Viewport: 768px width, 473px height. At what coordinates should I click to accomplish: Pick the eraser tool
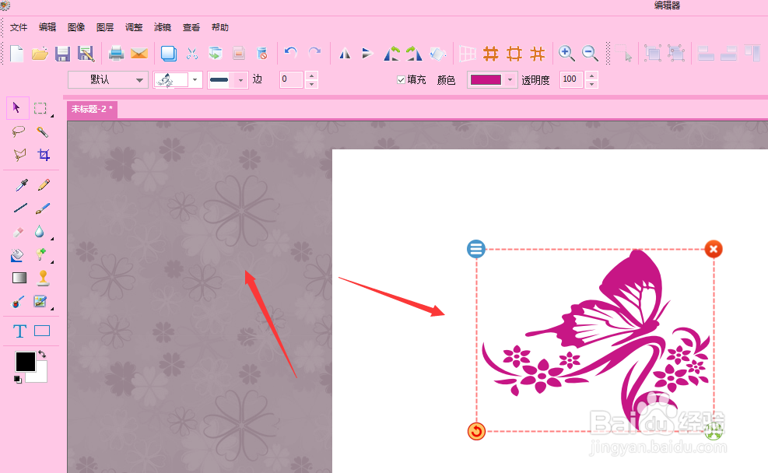pos(18,232)
